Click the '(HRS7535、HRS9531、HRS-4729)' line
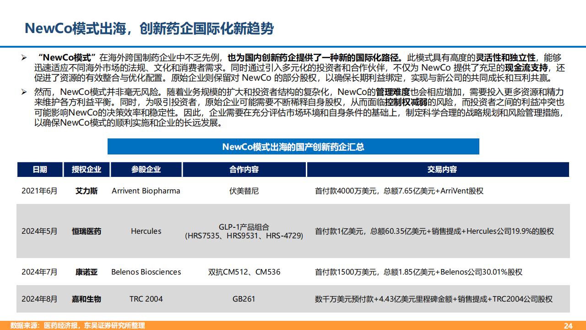 (244, 236)
